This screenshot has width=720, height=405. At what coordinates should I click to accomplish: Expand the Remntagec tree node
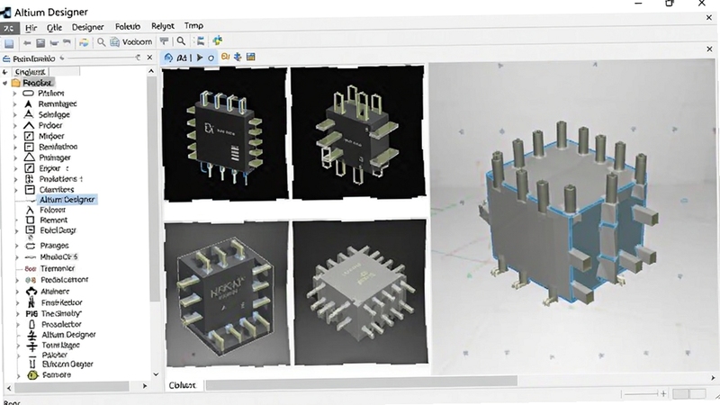(14, 104)
